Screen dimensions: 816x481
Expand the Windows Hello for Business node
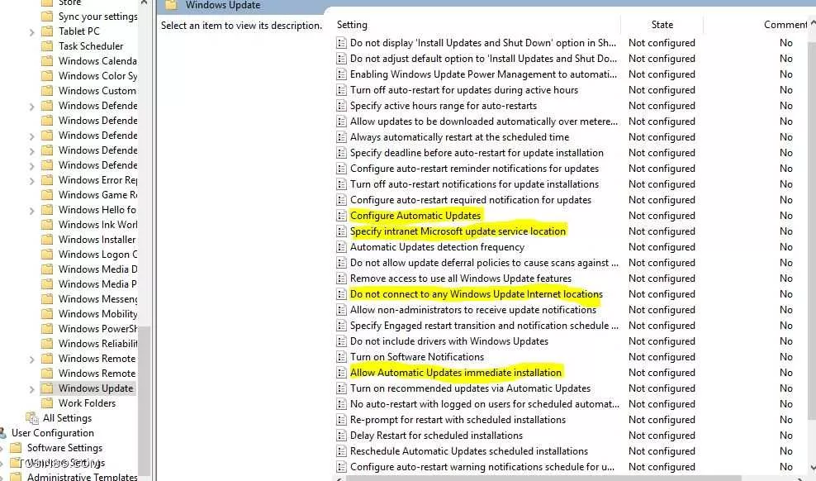31,211
